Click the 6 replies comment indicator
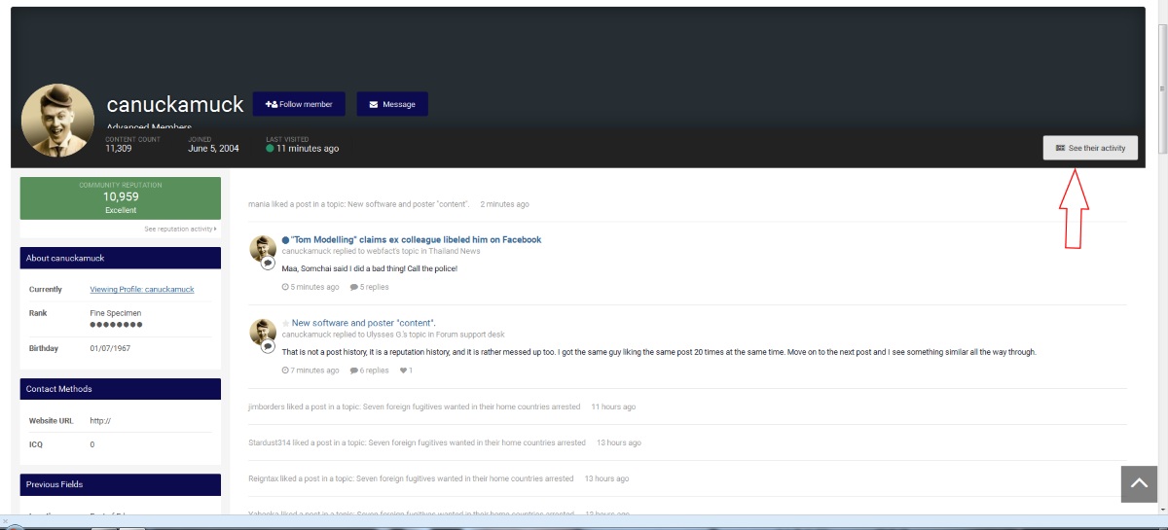The image size is (1168, 530). coord(369,371)
